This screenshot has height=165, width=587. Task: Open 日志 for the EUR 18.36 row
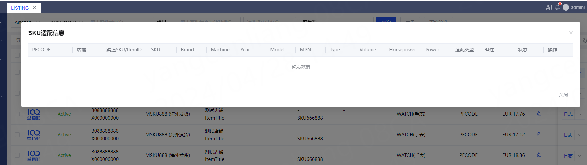click(x=568, y=156)
